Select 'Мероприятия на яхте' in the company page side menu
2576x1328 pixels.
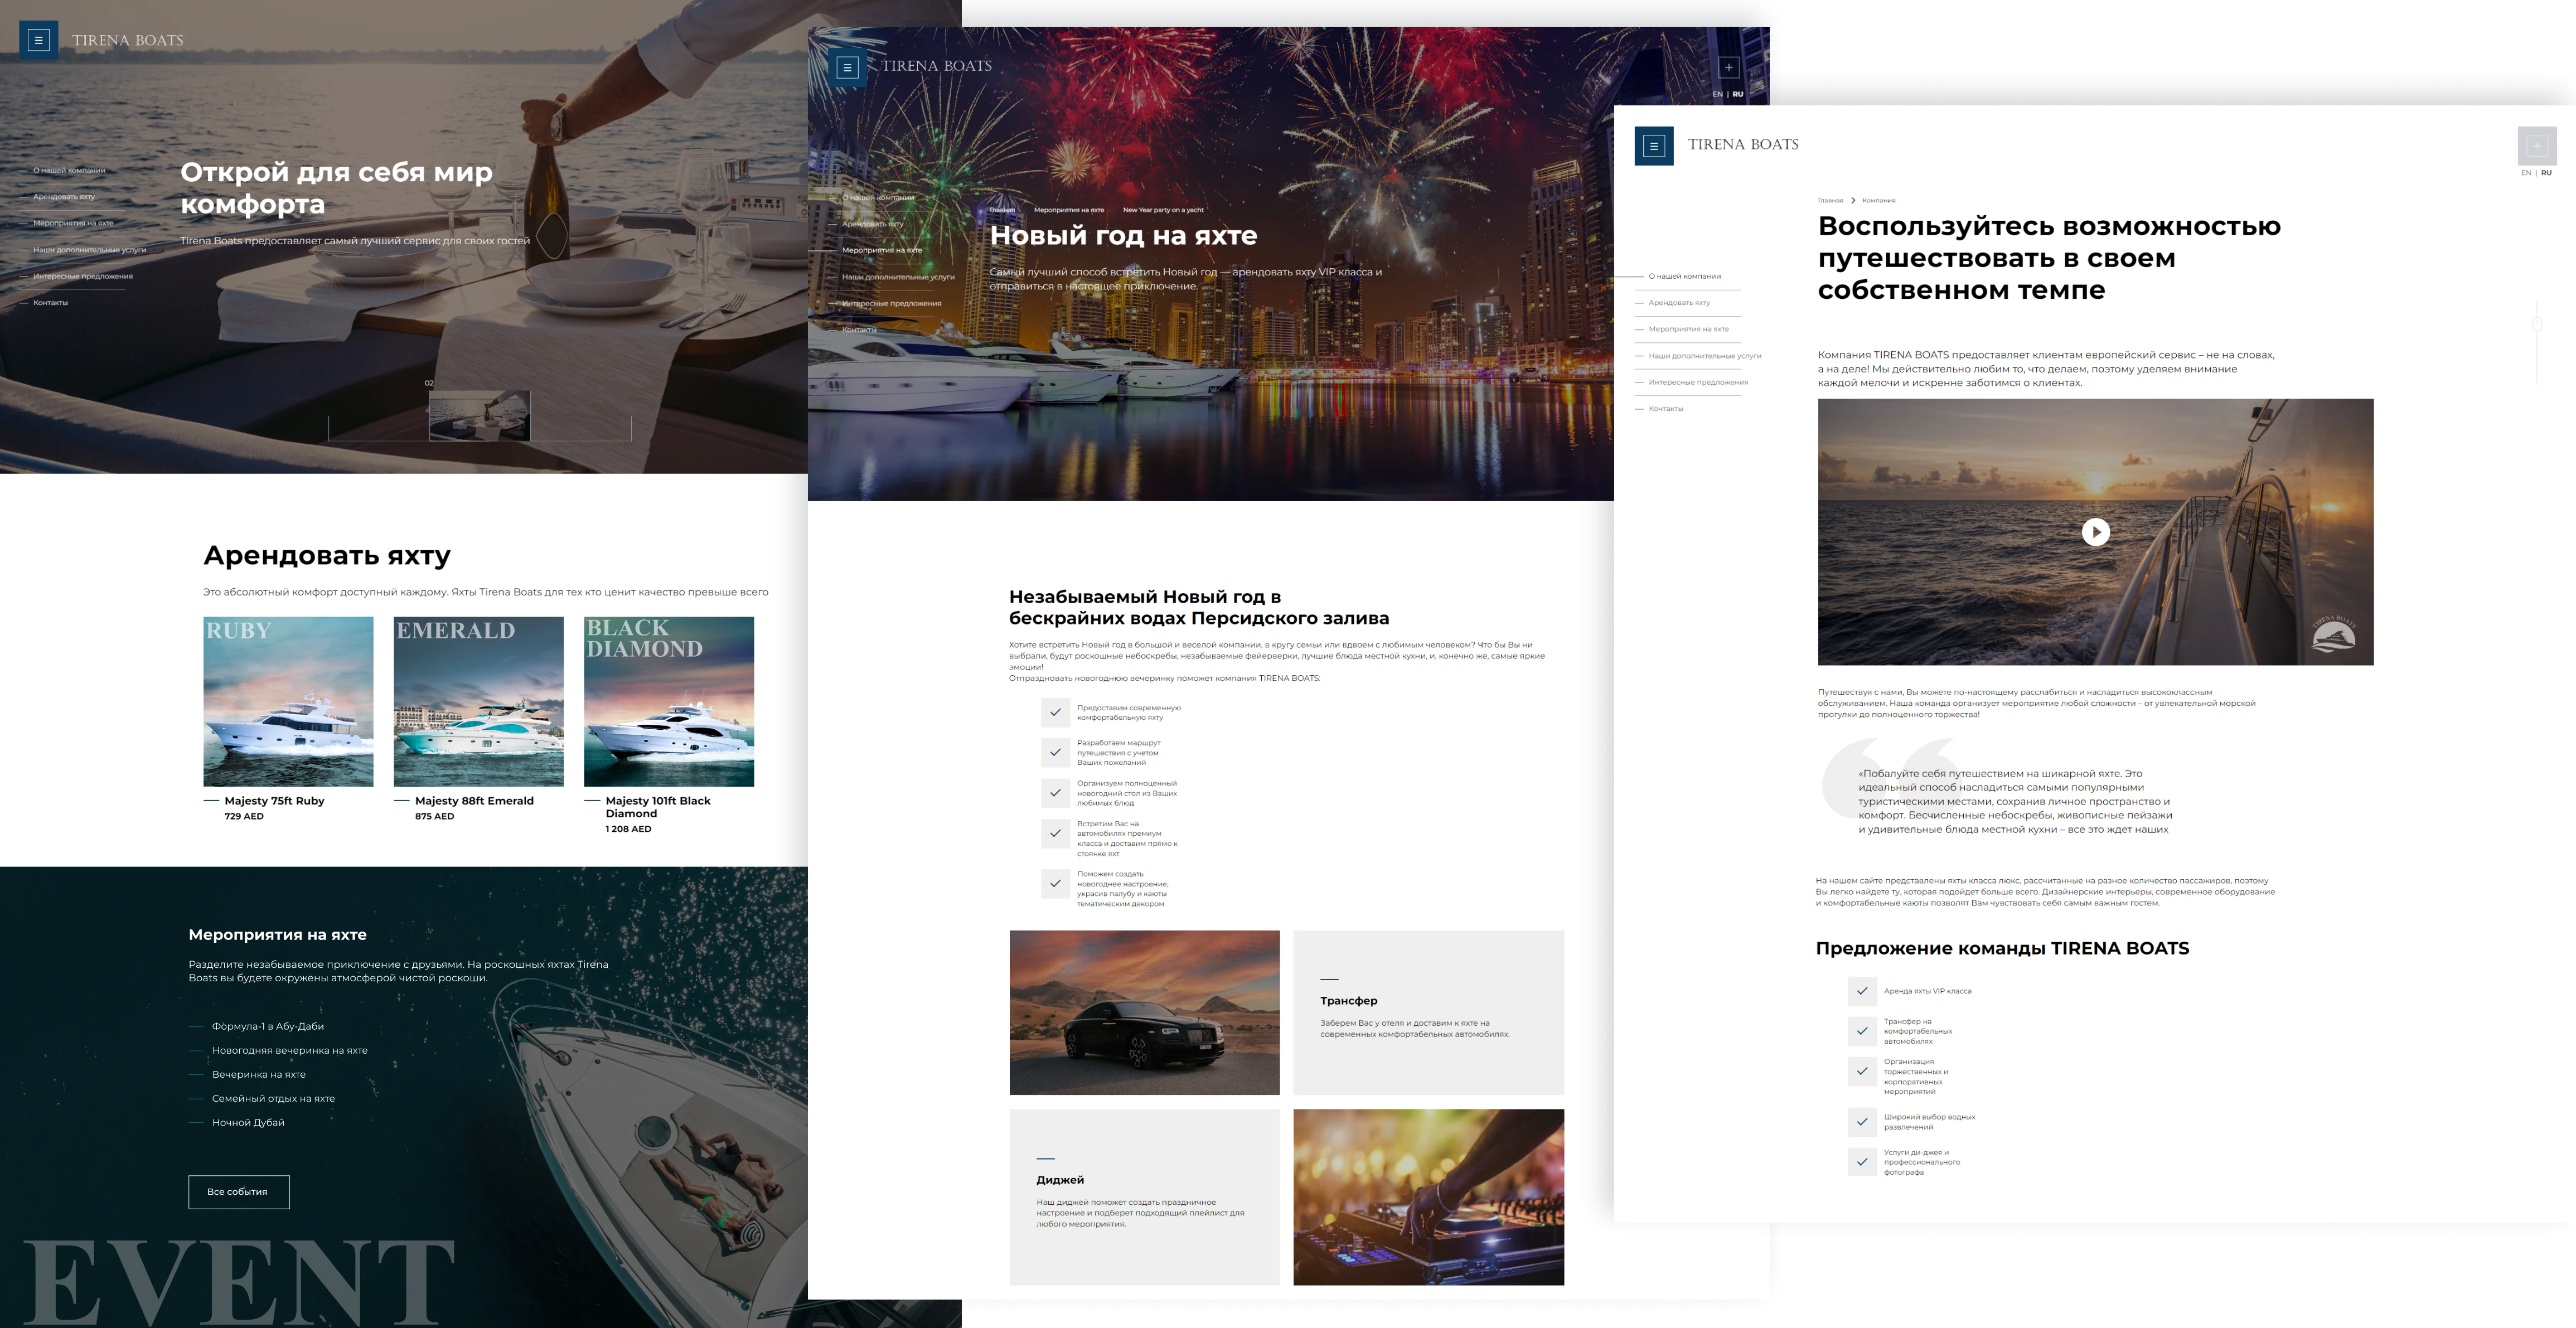pyautogui.click(x=1689, y=329)
